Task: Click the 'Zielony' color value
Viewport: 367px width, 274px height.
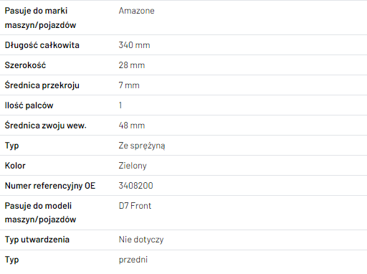Action: (x=133, y=166)
